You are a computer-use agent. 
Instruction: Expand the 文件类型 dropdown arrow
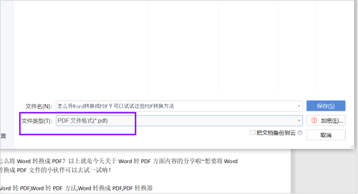pos(299,121)
